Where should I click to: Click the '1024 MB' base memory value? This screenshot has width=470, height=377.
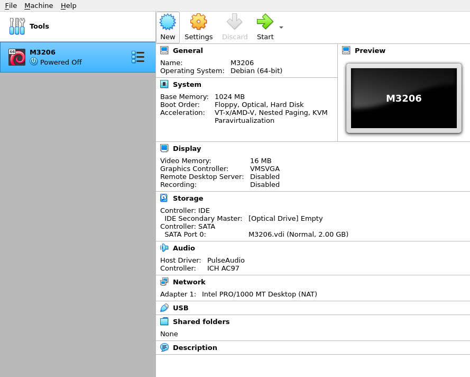pos(229,97)
